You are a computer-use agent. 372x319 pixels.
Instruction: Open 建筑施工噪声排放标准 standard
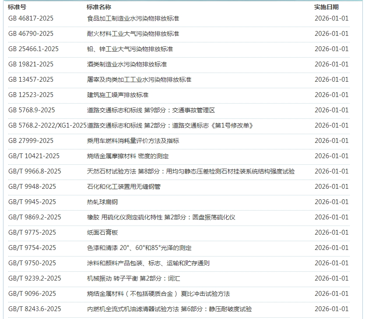[x=118, y=95]
